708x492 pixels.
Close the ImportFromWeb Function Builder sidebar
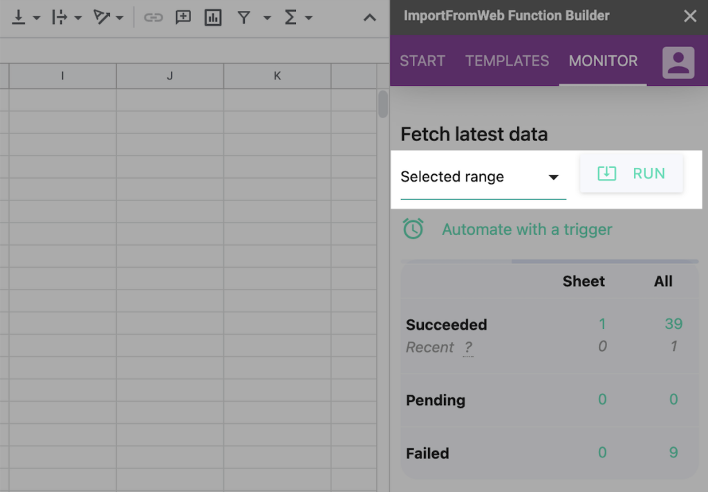pyautogui.click(x=690, y=16)
